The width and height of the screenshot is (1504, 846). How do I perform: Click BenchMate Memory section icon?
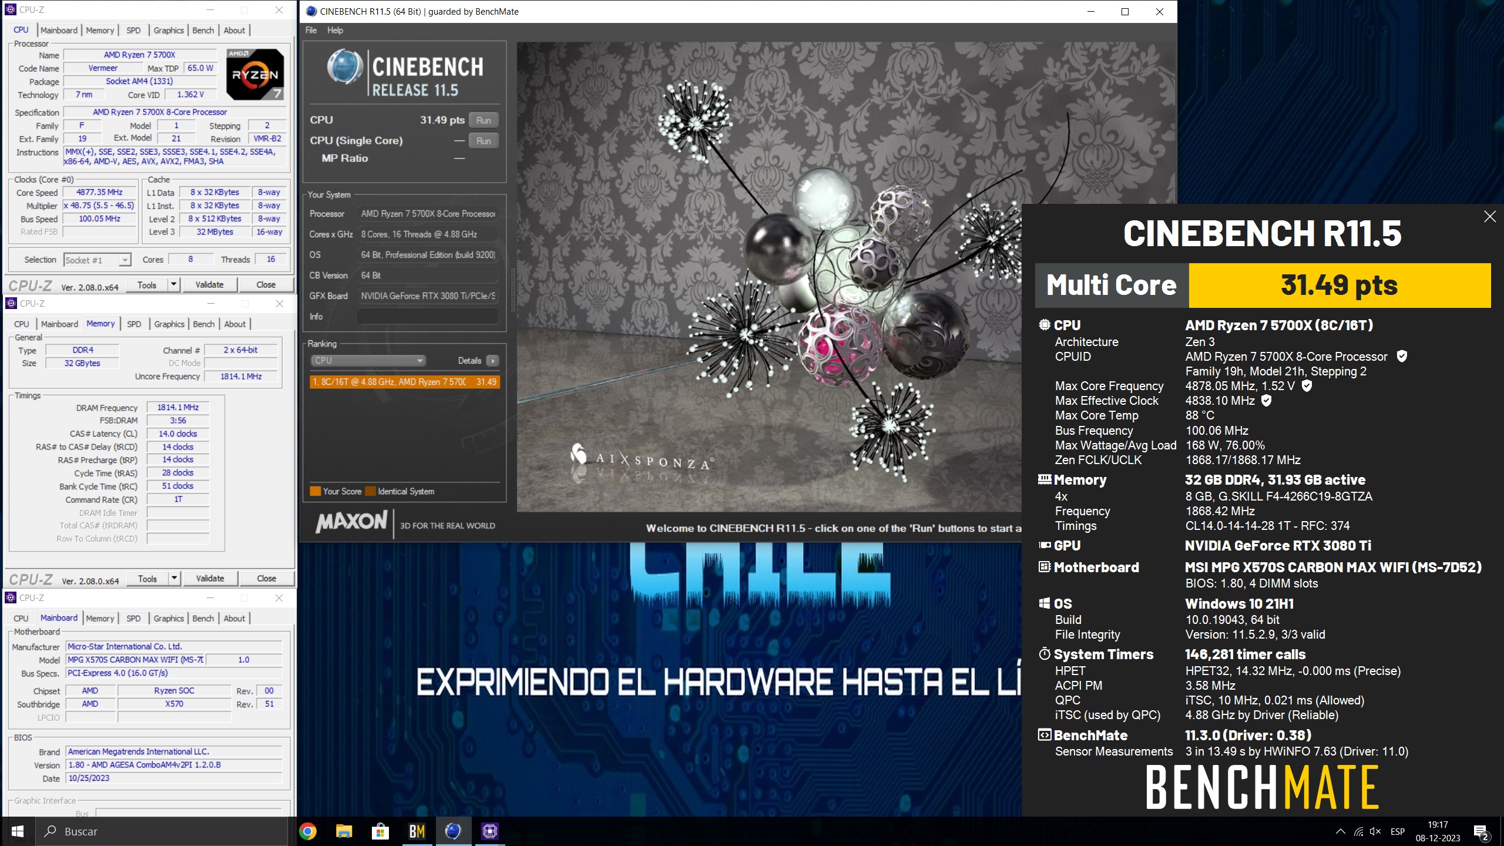click(x=1045, y=479)
